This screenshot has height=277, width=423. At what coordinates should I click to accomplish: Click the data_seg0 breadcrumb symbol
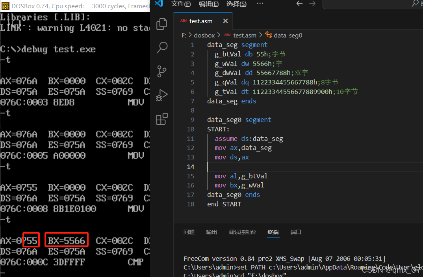pyautogui.click(x=288, y=36)
